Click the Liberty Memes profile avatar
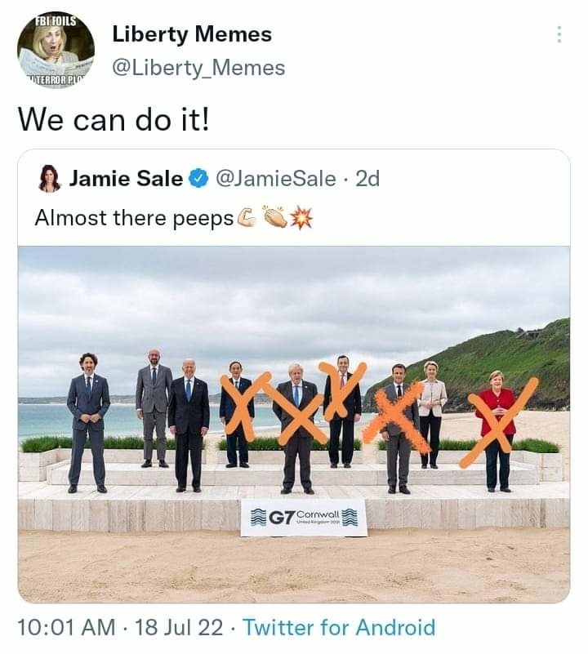The image size is (588, 654). click(54, 49)
